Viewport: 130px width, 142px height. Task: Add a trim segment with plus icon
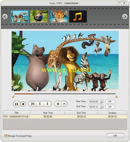[x=58, y=104]
